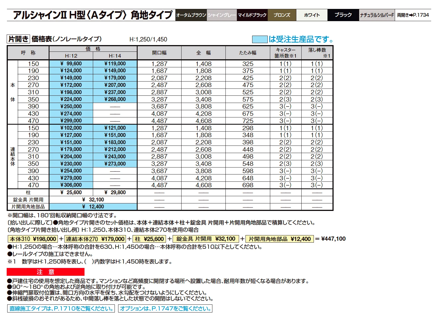Screen dimensions: 437x320
Task: Click the 全幅 column header
Action: [203, 53]
